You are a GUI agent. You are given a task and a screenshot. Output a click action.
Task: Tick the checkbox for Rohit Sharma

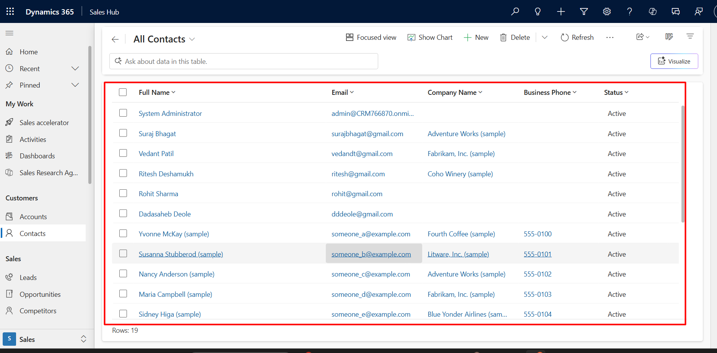pyautogui.click(x=123, y=194)
